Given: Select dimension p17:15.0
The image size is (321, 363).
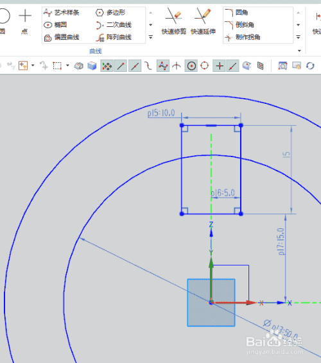Looking at the screenshot, I should pos(281,241).
